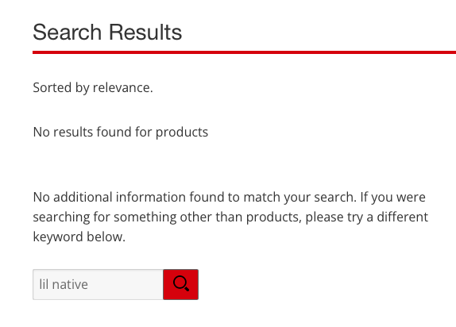The image size is (456, 327).
Task: Click the word 'lil' in search field
Action: 44,284
